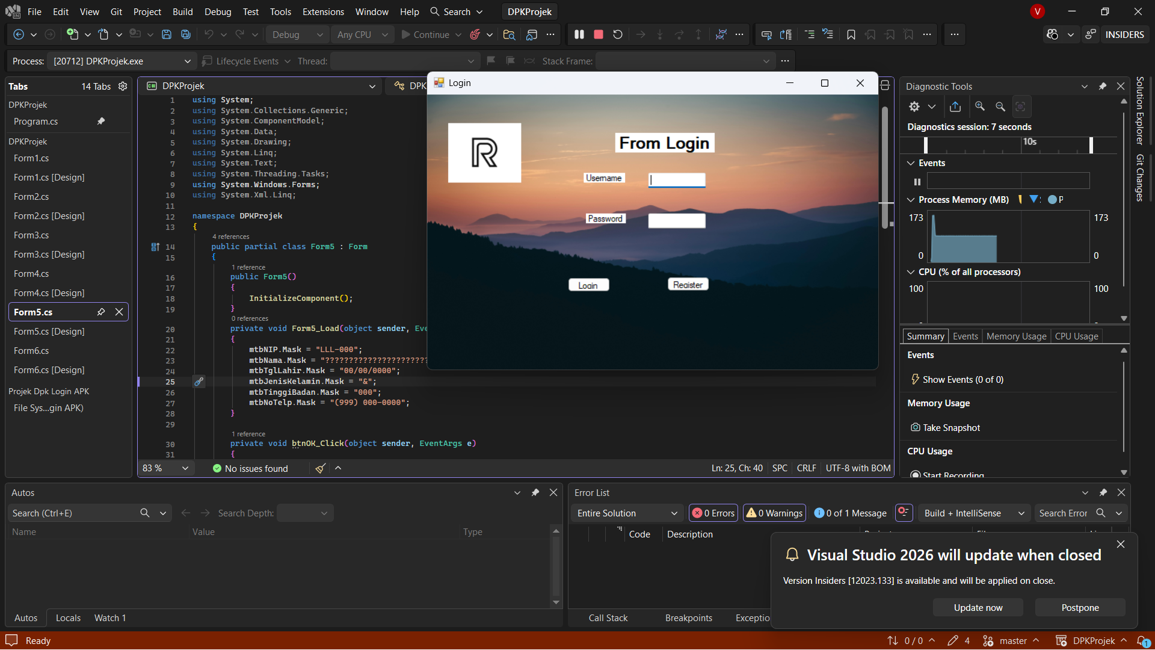Restart the debugging session
The height and width of the screenshot is (650, 1155).
click(617, 35)
